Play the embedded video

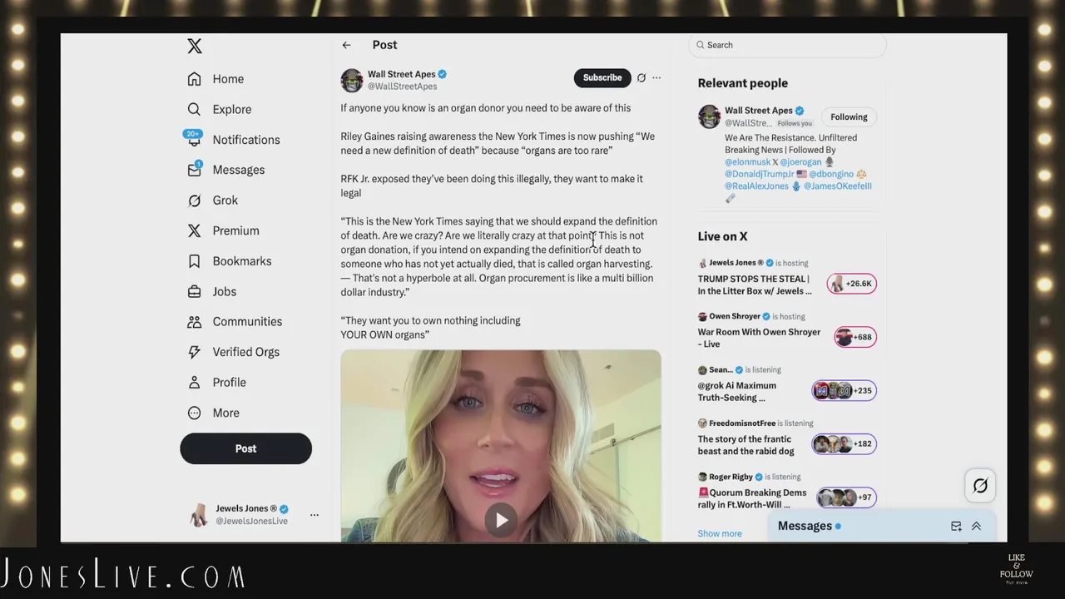pyautogui.click(x=501, y=520)
